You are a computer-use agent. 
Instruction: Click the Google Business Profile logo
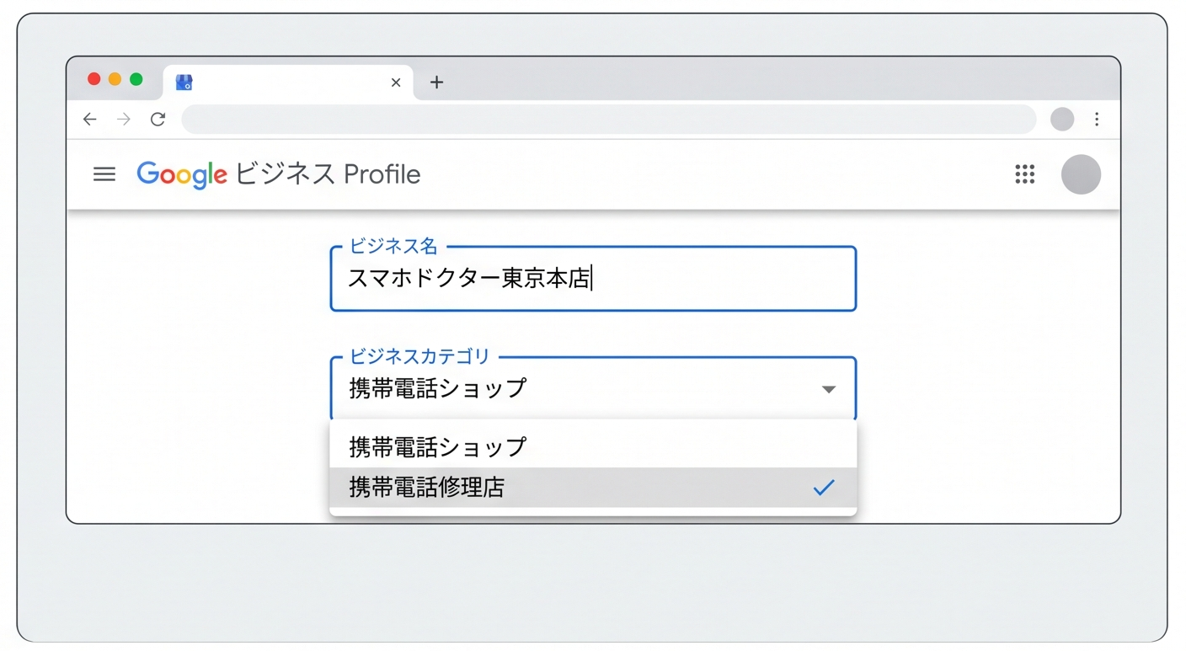[x=279, y=174]
